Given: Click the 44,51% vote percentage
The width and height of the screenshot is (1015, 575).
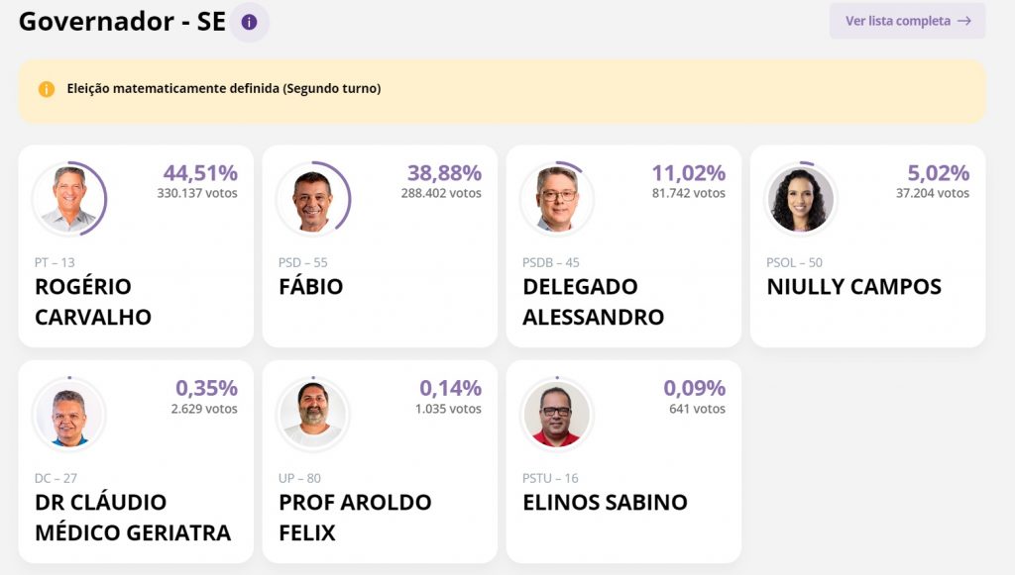Looking at the screenshot, I should click(x=199, y=173).
